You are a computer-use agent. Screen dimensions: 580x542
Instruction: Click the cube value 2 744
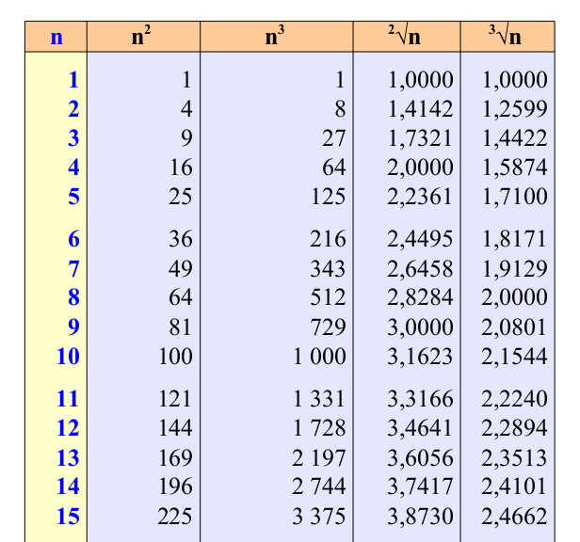(319, 486)
